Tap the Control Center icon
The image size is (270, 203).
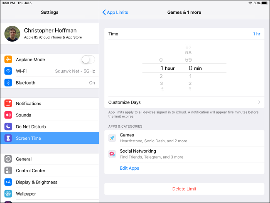(8, 171)
